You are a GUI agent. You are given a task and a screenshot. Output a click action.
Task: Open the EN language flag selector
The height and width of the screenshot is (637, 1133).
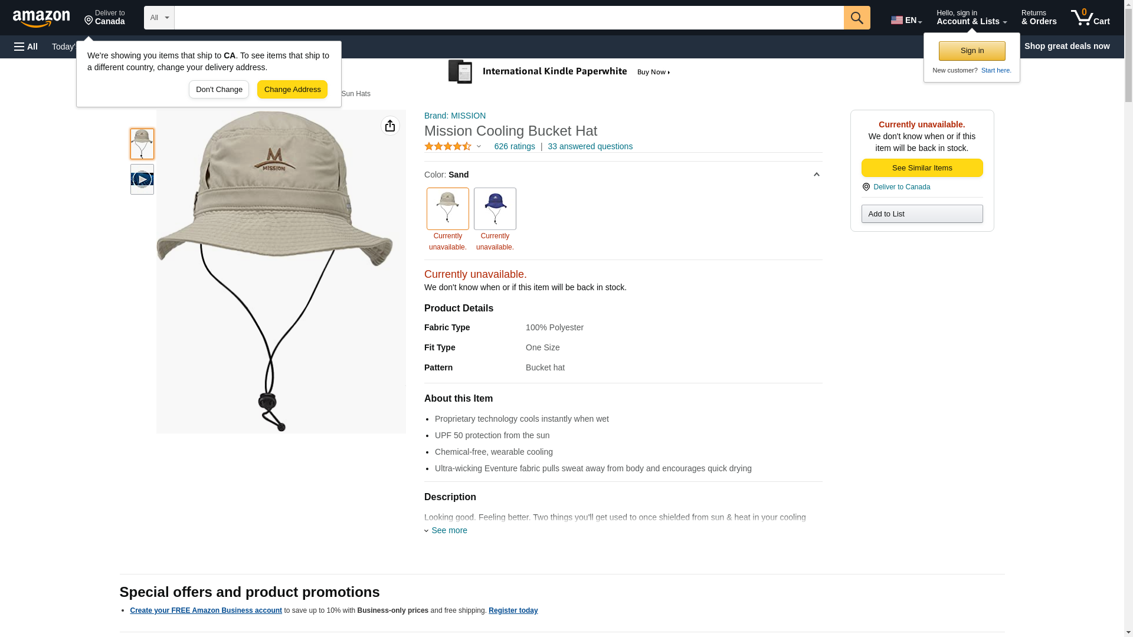[906, 20]
